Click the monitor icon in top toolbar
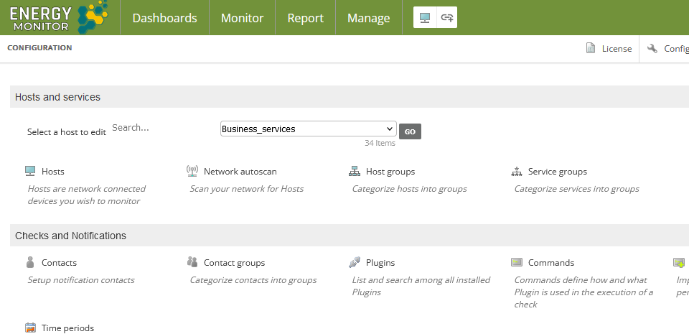The image size is (689, 334). (425, 18)
